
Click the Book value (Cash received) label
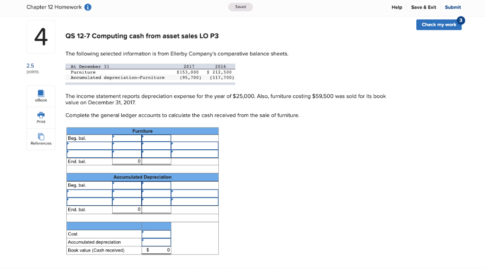(96, 250)
